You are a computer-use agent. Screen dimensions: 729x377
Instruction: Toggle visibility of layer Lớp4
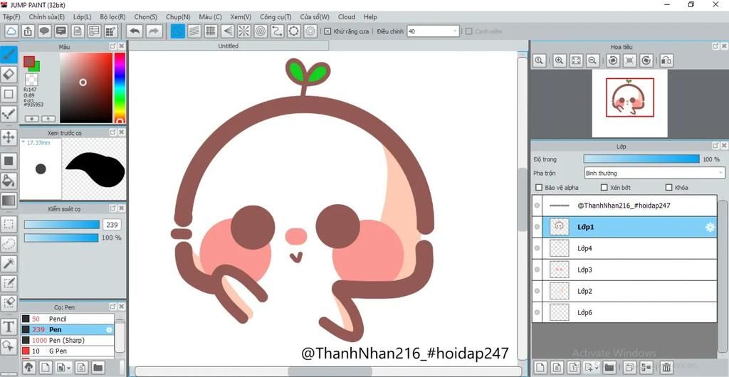point(537,248)
